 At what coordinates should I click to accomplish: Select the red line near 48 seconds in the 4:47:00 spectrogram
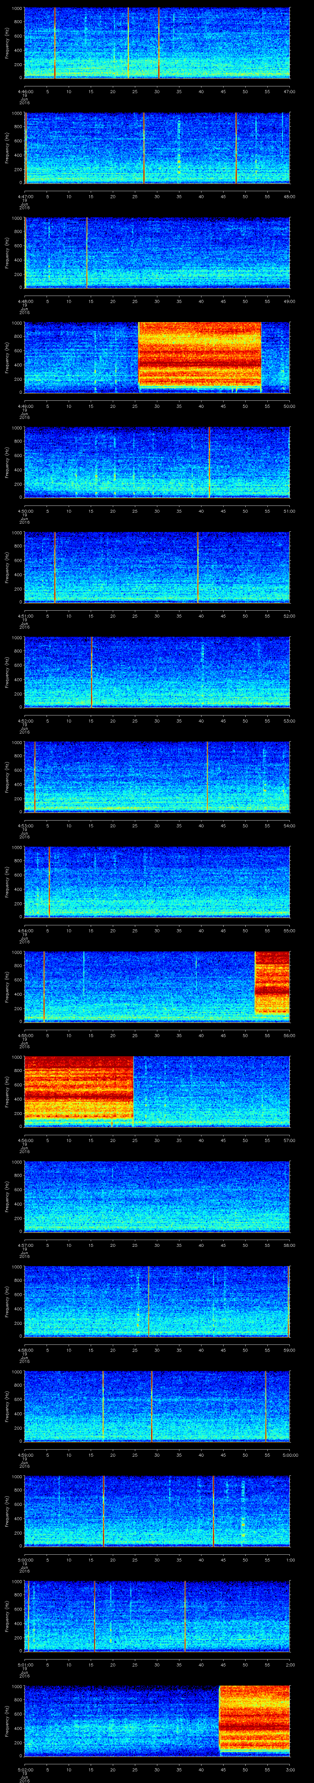point(236,148)
